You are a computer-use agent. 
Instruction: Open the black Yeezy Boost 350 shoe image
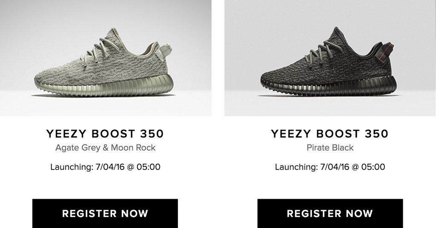tap(330, 58)
